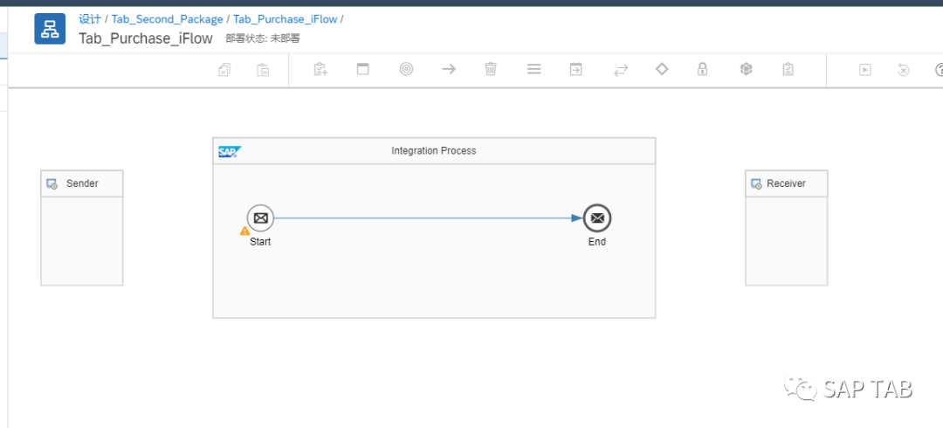The width and height of the screenshot is (943, 428).
Task: Open the Participants palette icon
Action: 320,69
